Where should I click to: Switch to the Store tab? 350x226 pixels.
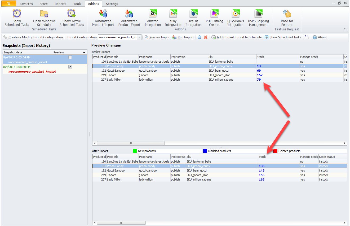point(44,4)
